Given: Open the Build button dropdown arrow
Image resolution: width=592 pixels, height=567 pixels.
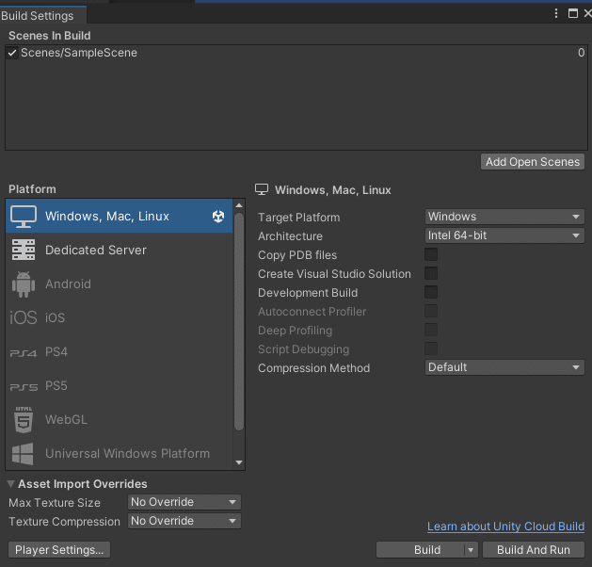Looking at the screenshot, I should [x=471, y=550].
